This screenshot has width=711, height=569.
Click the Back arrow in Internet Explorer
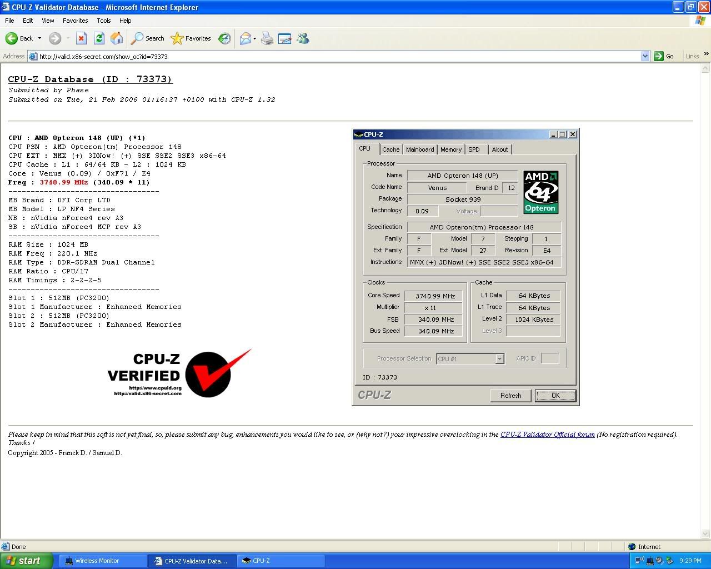pyautogui.click(x=19, y=38)
